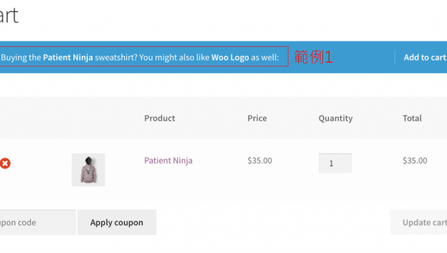Click the $35.00 value under Price
447x253 pixels.
[x=260, y=161]
